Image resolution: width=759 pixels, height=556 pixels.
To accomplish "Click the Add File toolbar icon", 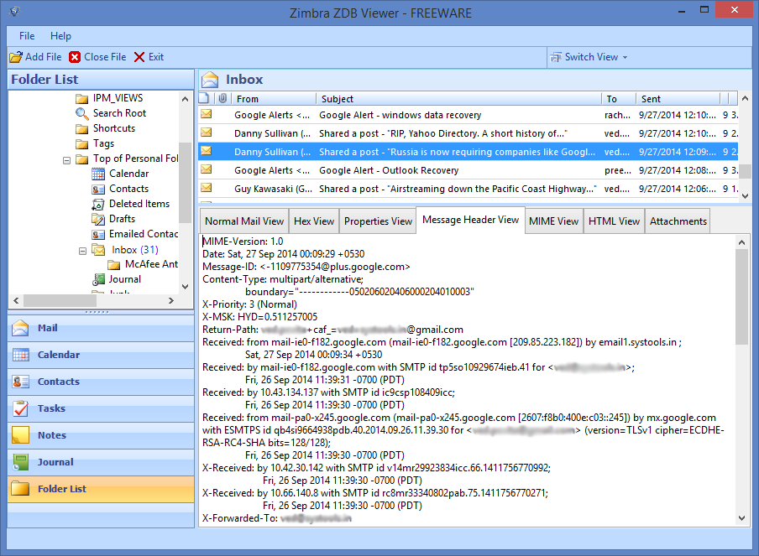I will pyautogui.click(x=15, y=57).
